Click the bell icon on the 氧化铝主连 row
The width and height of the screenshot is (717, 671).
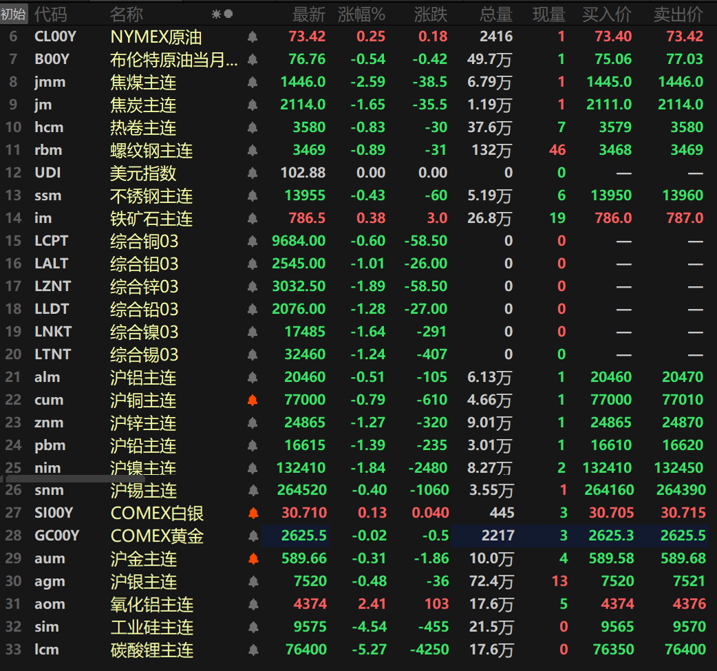click(x=252, y=604)
